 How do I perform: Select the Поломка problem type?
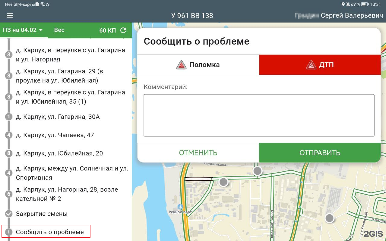198,65
